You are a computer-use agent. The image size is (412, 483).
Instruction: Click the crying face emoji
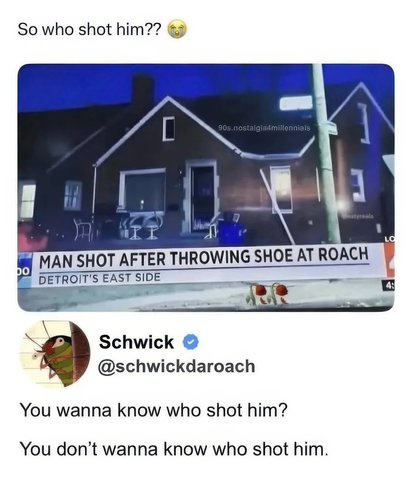click(x=177, y=29)
